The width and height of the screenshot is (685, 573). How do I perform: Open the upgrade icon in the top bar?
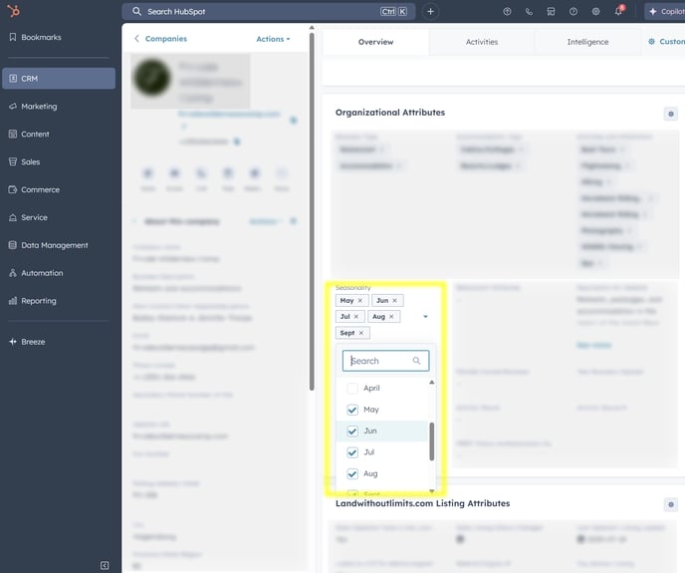pyautogui.click(x=507, y=12)
